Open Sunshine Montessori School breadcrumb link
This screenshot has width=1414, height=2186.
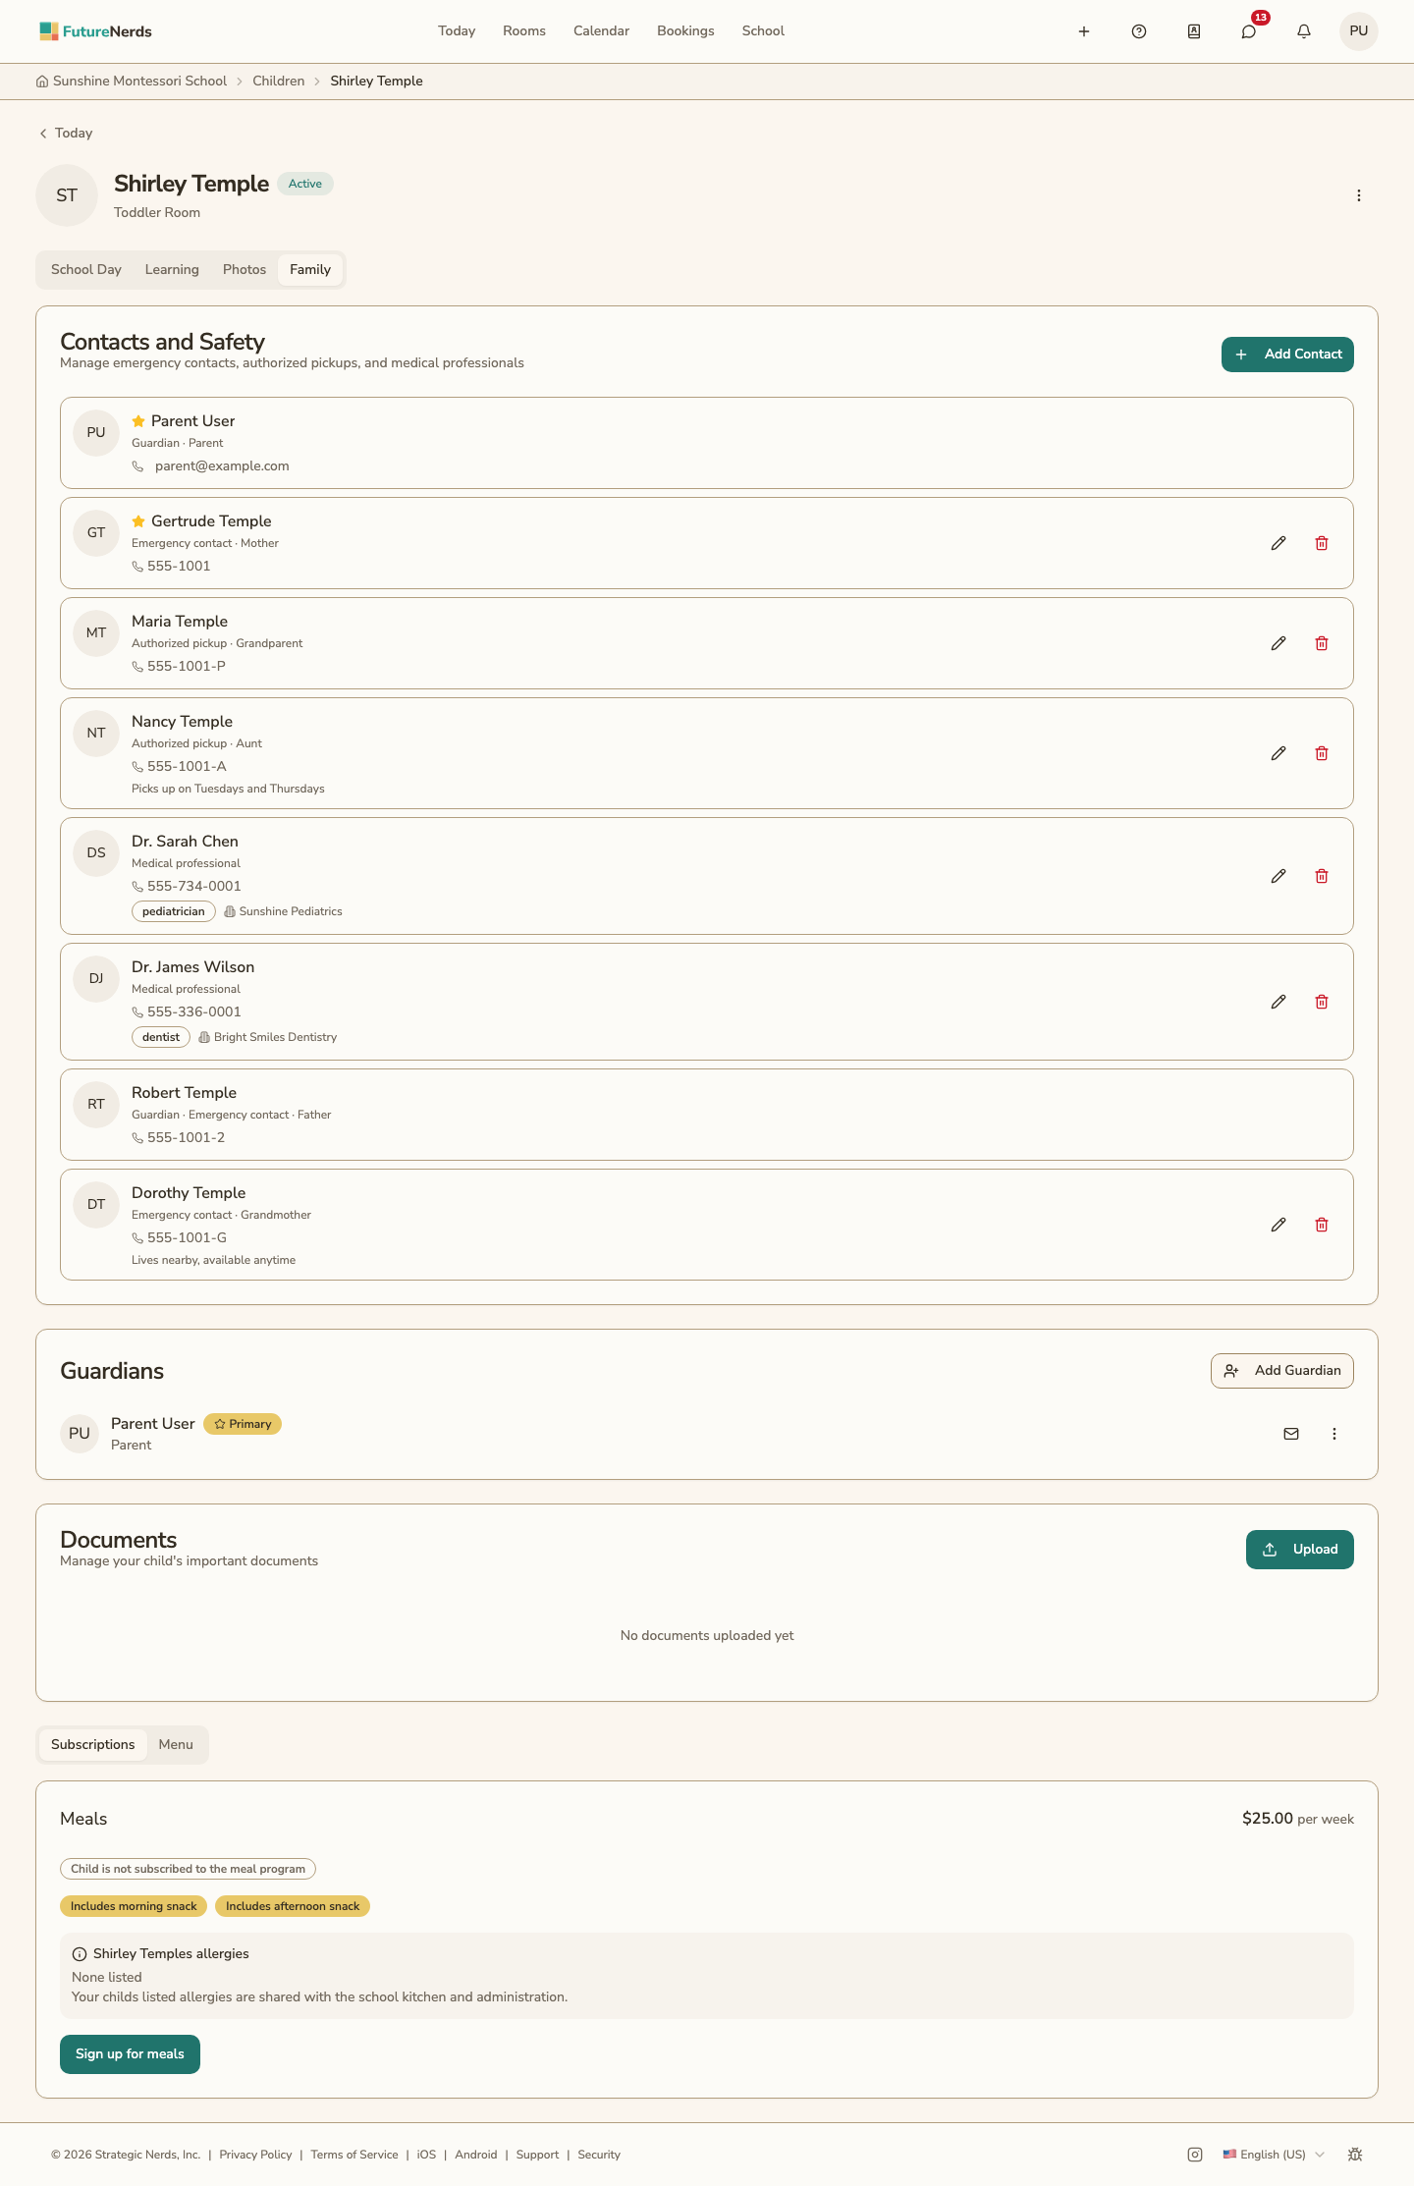[x=132, y=82]
